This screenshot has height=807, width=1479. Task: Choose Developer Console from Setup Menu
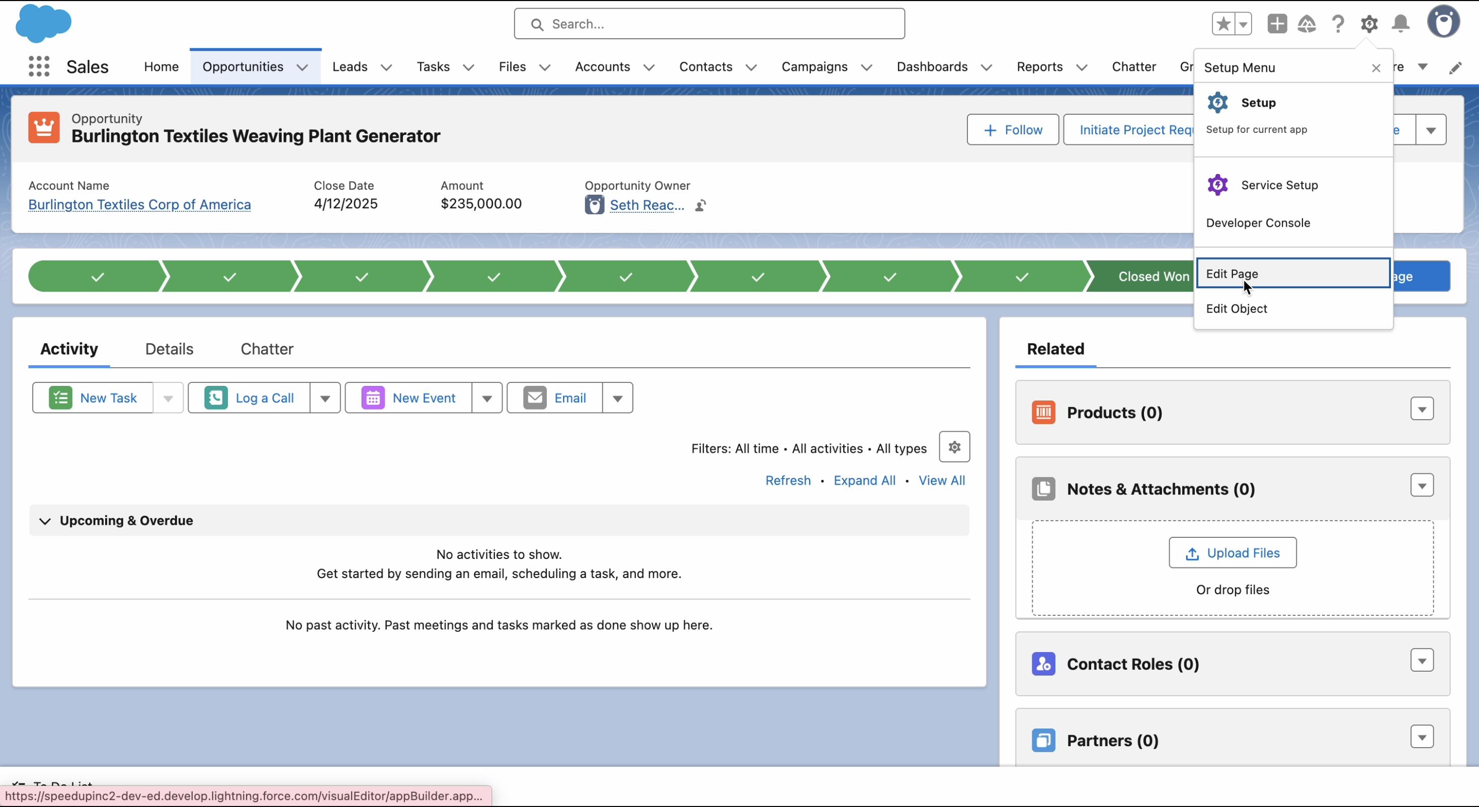point(1257,223)
